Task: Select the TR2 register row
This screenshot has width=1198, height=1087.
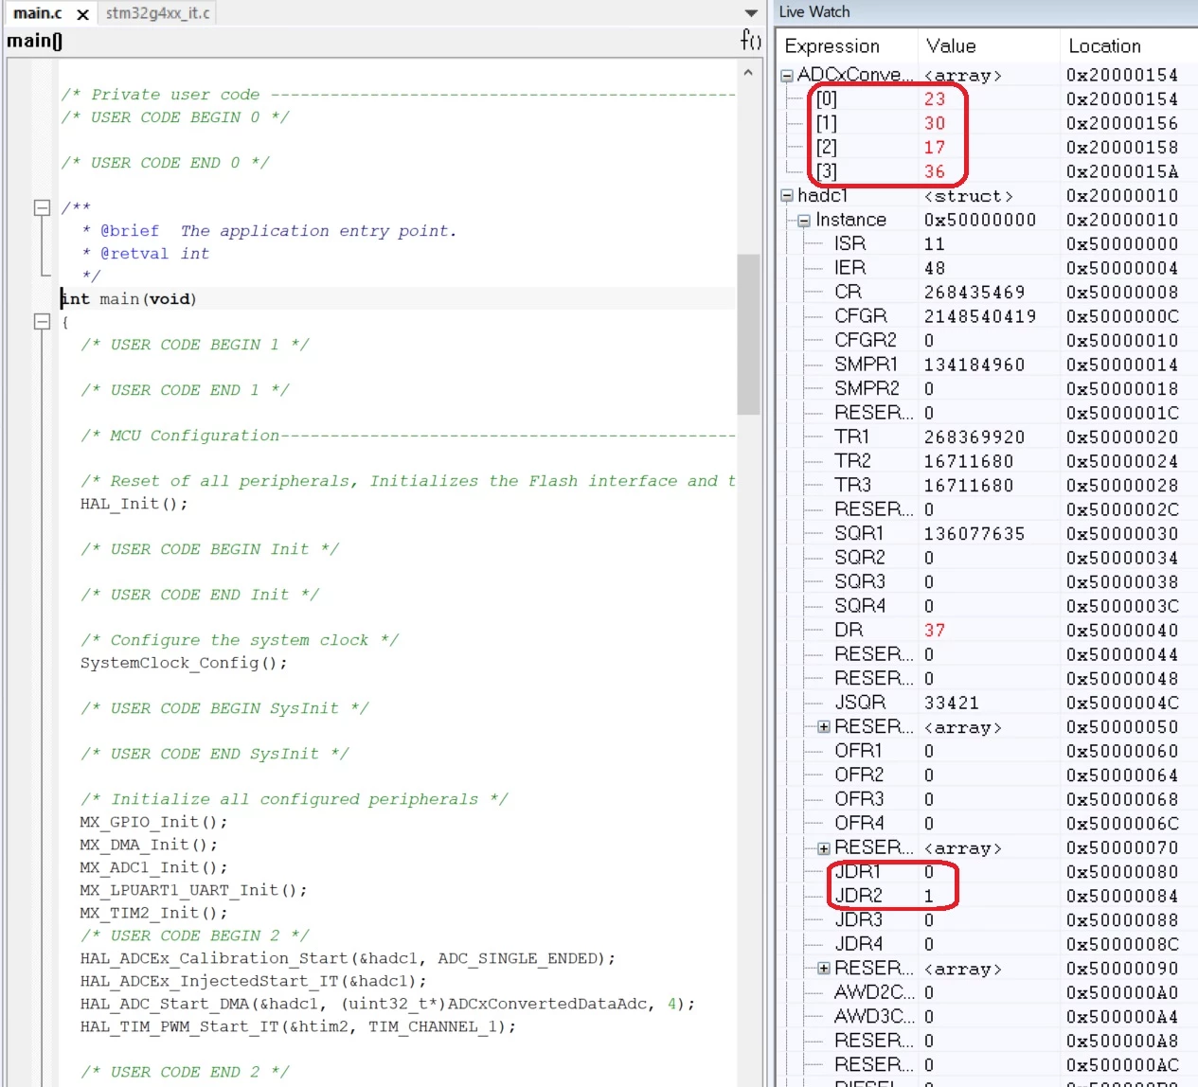Action: coord(988,462)
